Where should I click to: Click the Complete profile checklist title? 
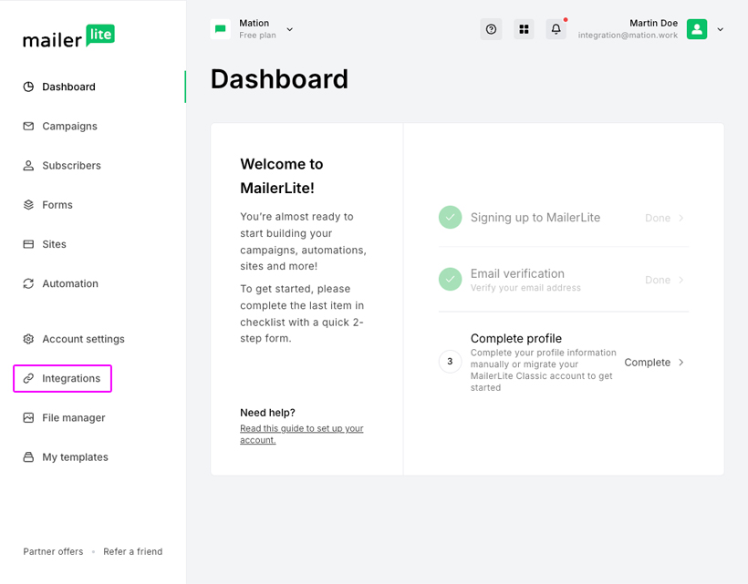coord(516,338)
